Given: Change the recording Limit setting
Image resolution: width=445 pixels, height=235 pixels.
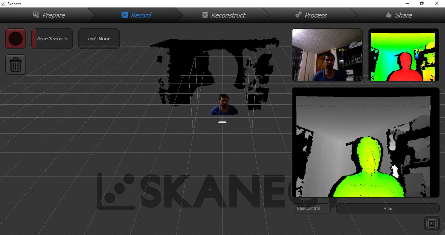Looking at the screenshot, I should coord(99,39).
